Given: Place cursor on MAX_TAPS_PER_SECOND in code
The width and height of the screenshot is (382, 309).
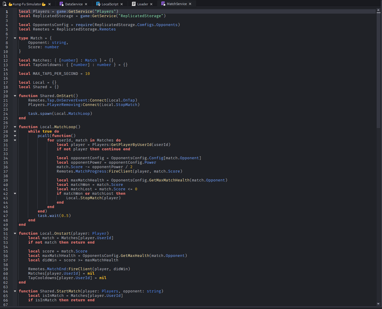Looking at the screenshot, I should tap(55, 74).
